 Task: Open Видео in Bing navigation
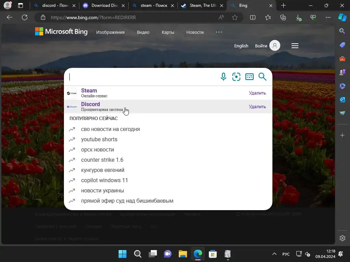coord(143,32)
